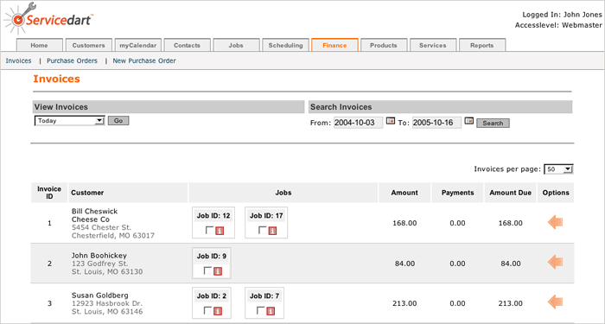The width and height of the screenshot is (605, 324).
Task: Open the To date calendar picker icon
Action: coord(468,121)
